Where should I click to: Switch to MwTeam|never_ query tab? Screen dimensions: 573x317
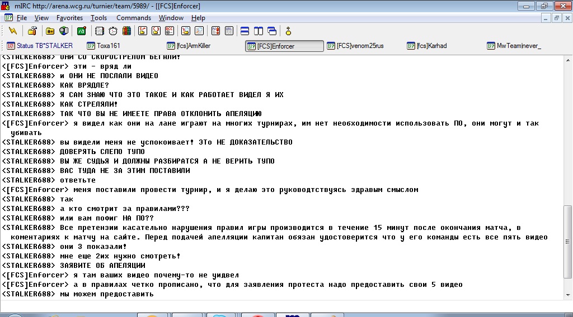pyautogui.click(x=518, y=46)
